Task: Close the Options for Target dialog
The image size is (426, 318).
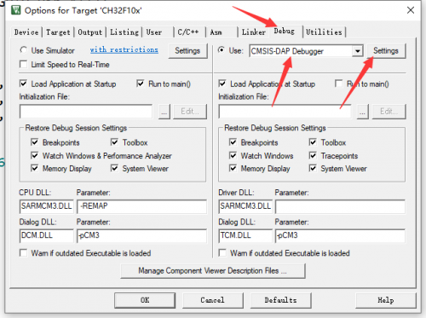Action: pos(411,10)
